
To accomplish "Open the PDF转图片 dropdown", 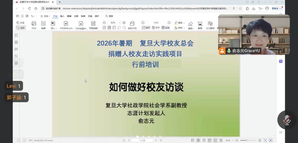I will point(81,25).
